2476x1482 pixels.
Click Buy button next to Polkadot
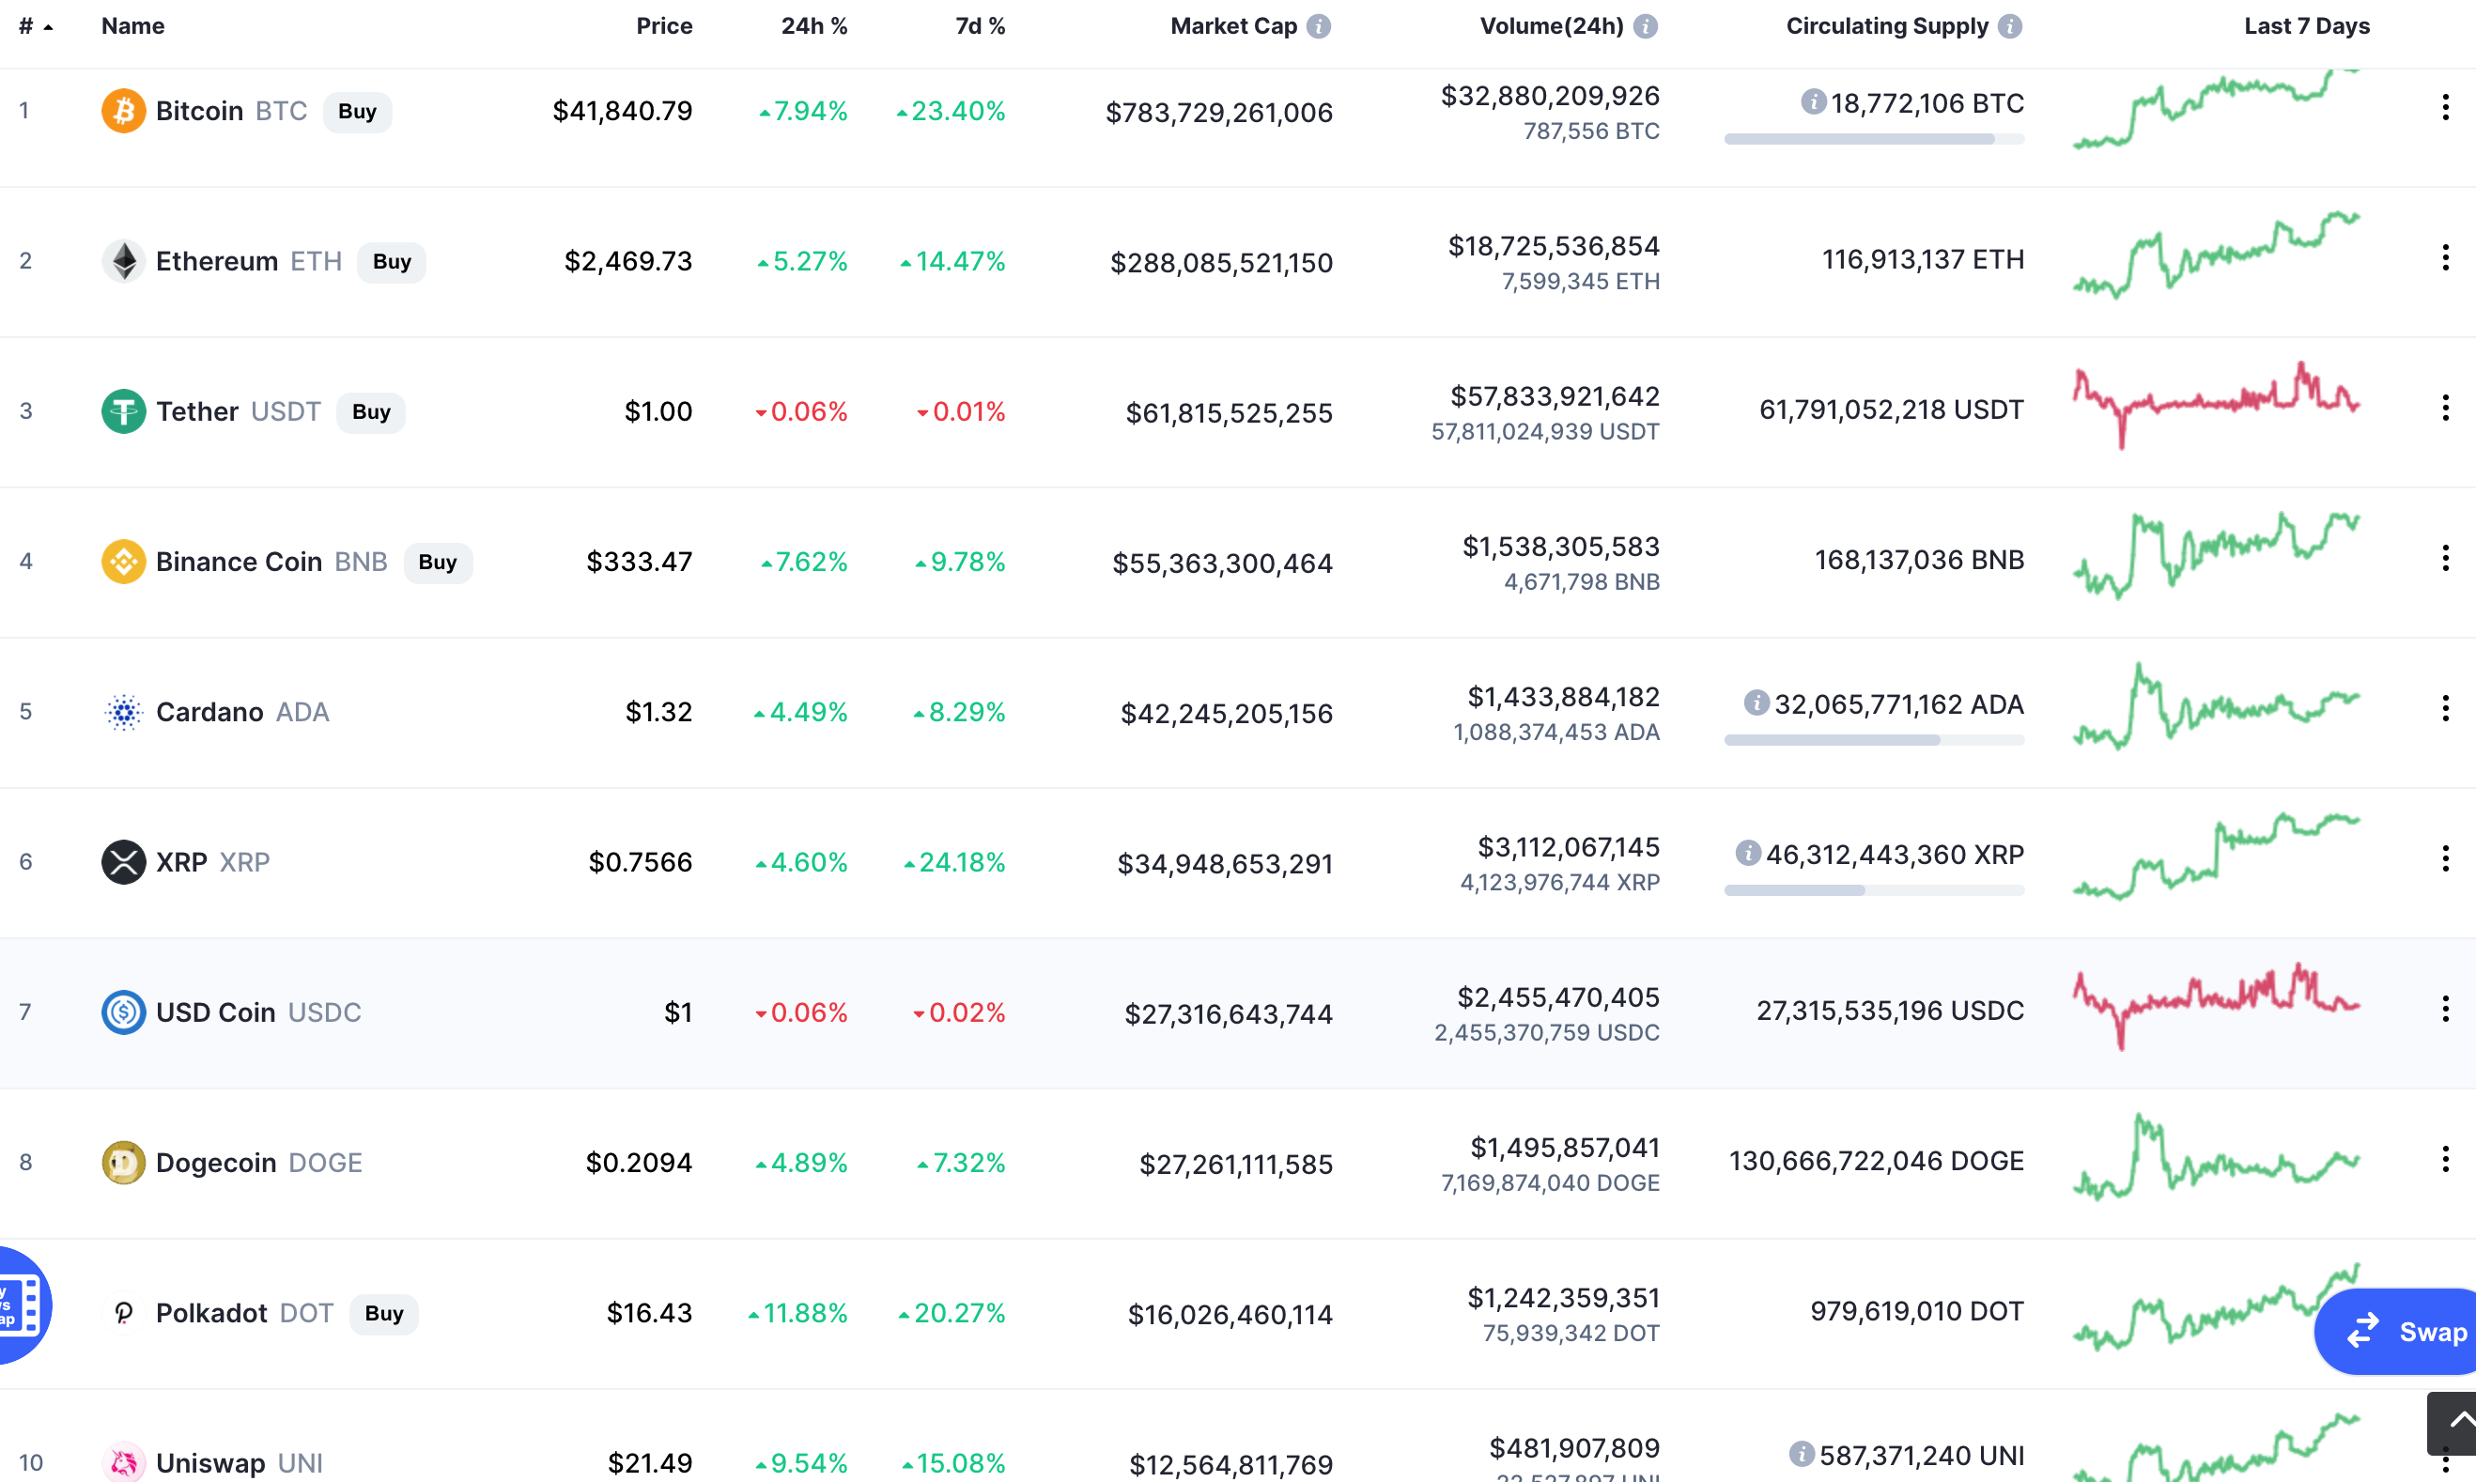click(x=383, y=1313)
